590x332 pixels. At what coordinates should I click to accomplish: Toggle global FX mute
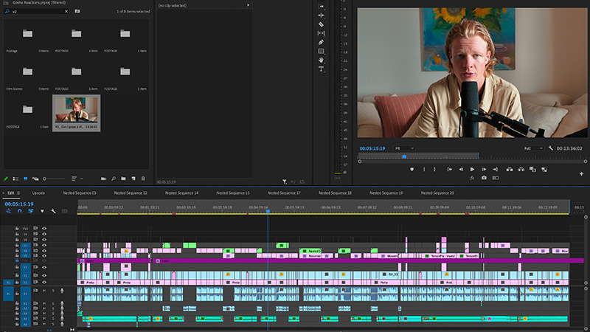[472, 178]
